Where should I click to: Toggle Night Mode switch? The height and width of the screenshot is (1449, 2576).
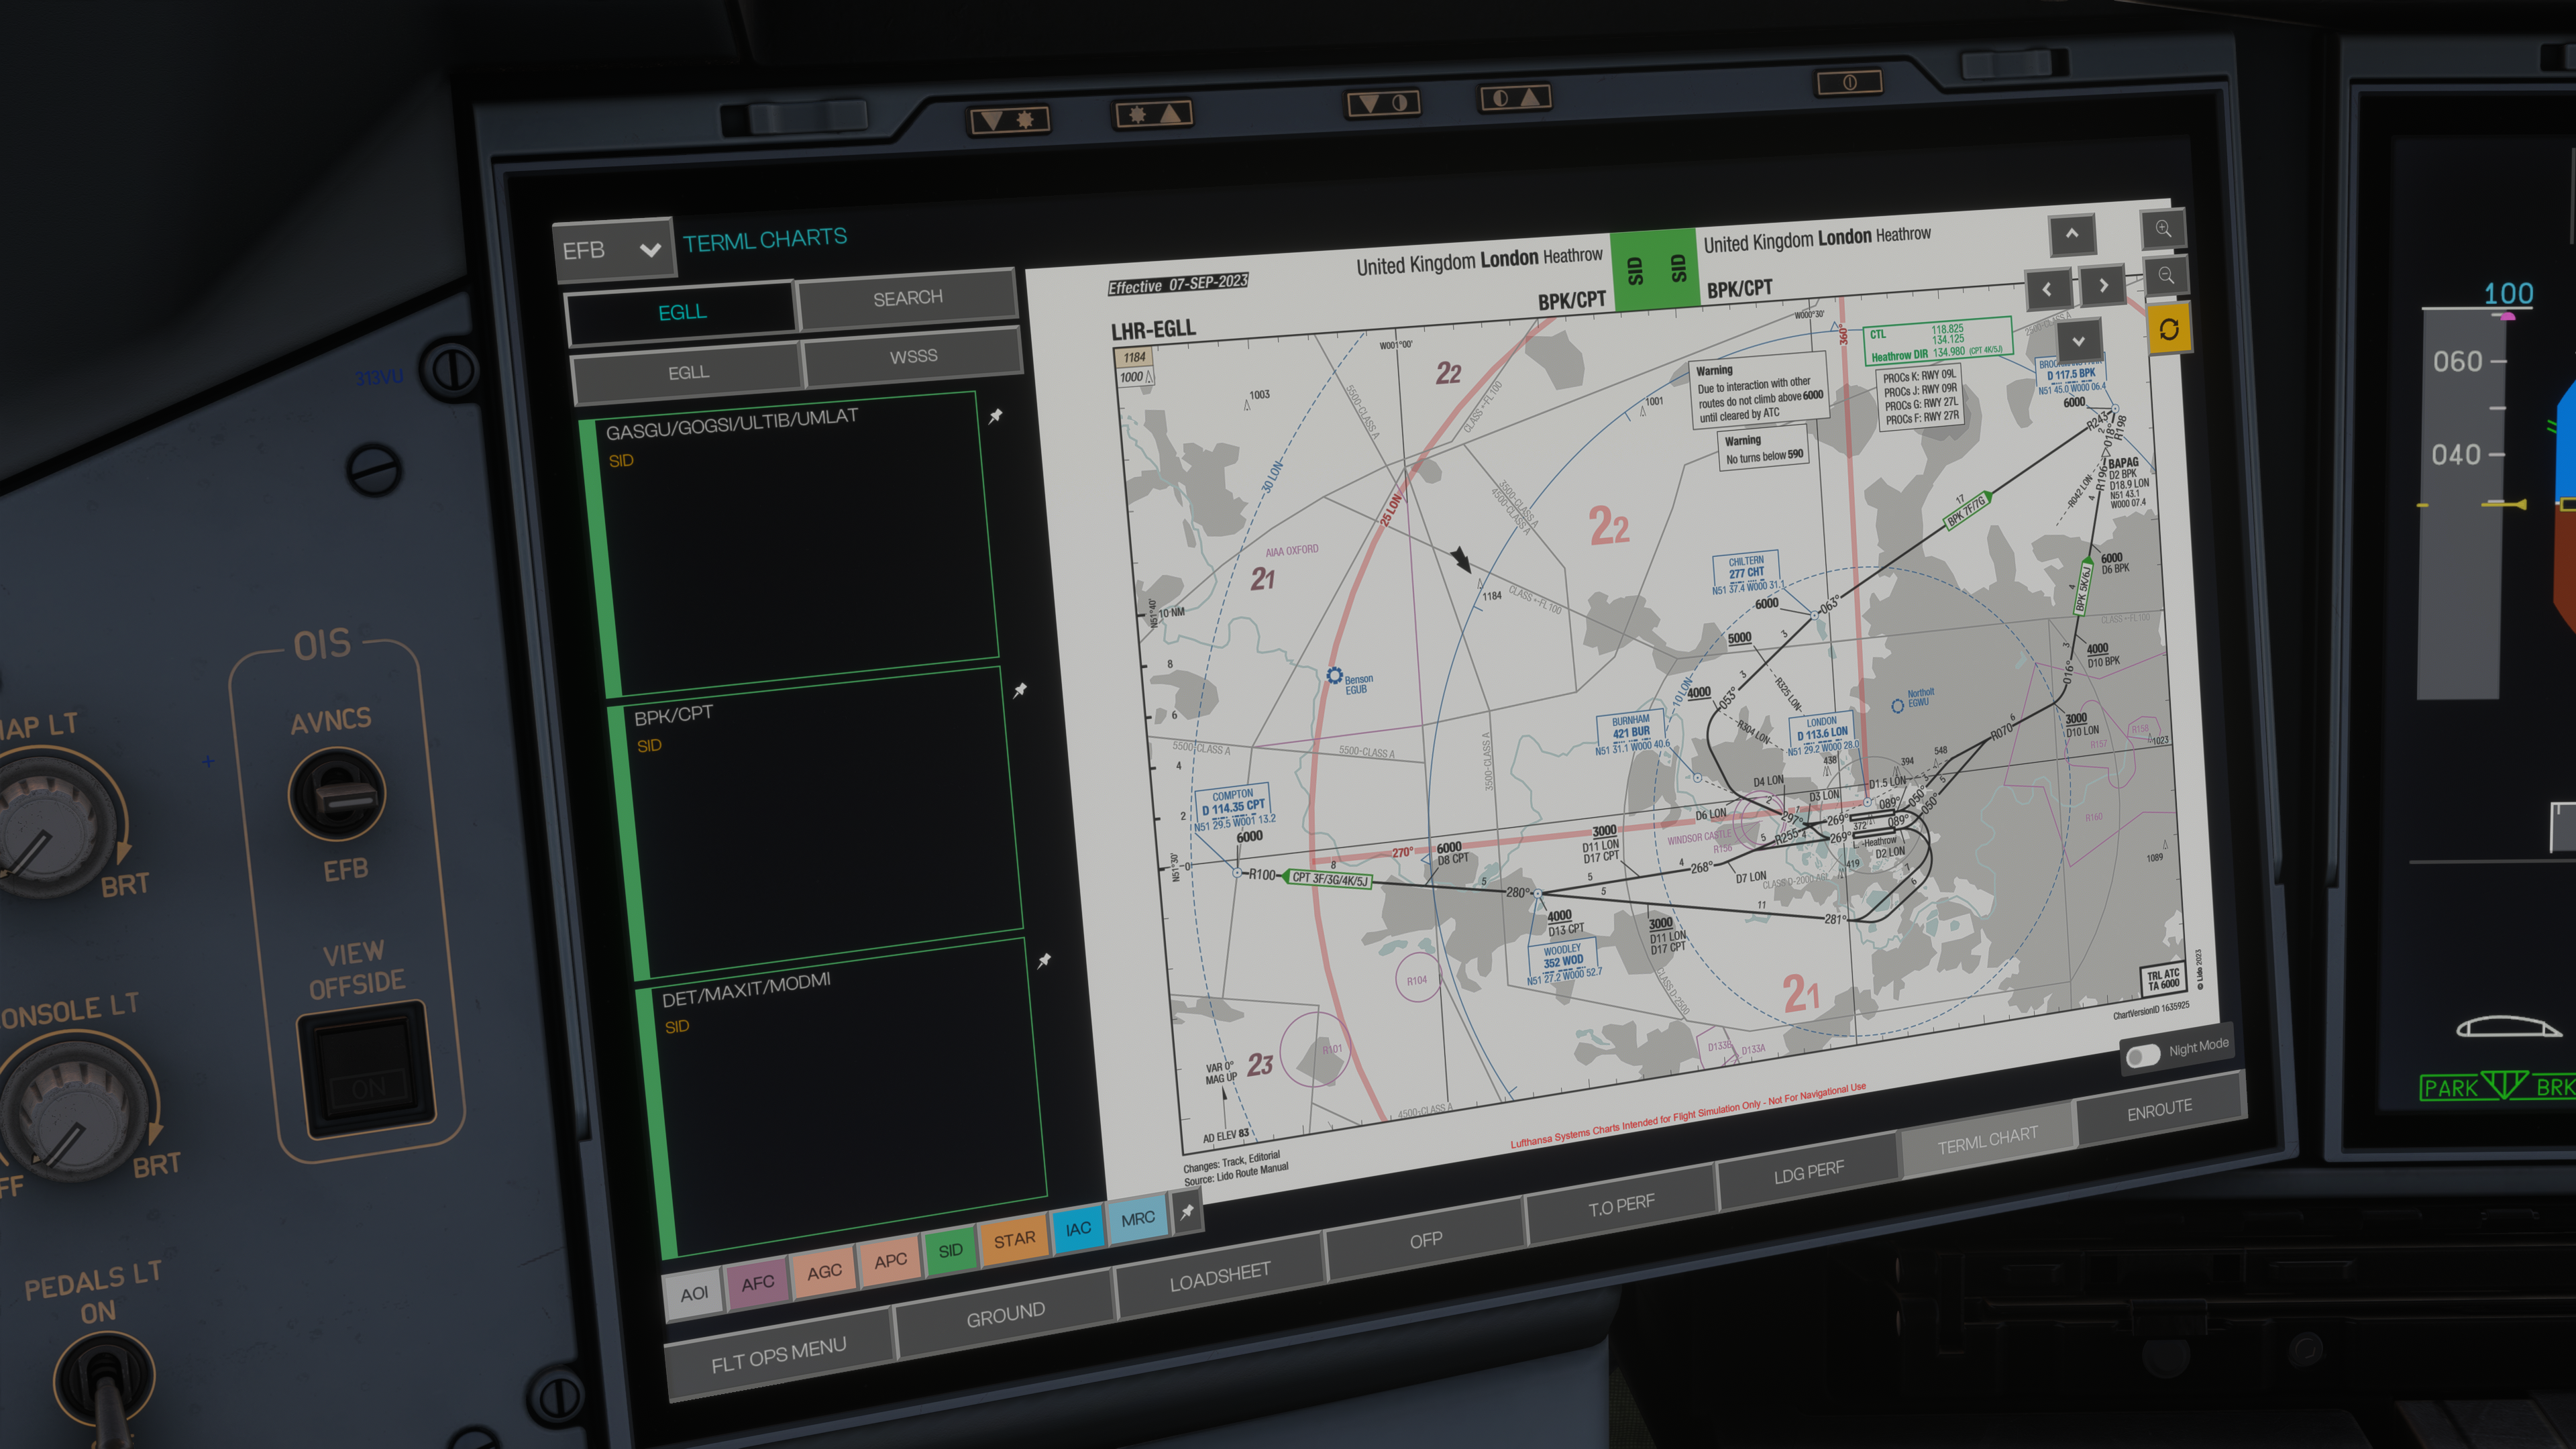coord(2143,1055)
